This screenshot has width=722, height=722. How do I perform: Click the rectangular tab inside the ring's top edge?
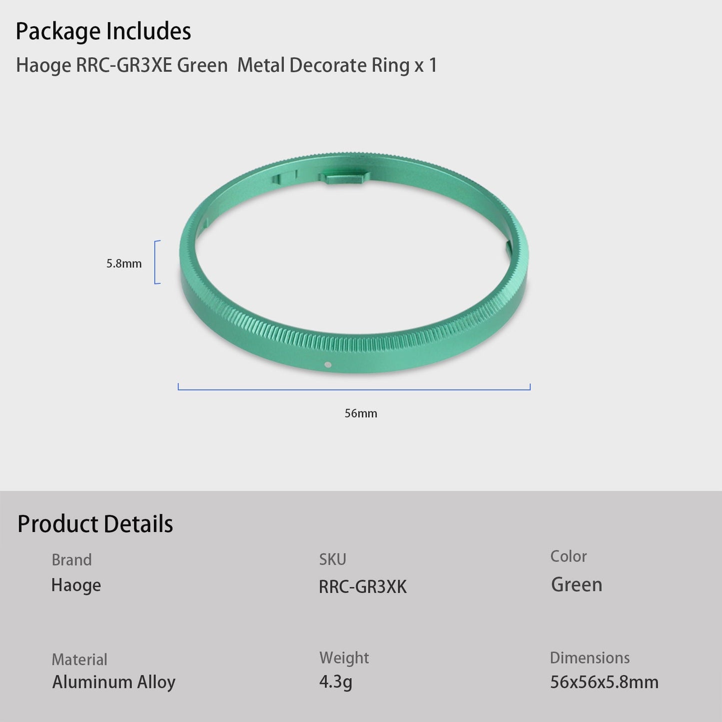coord(345,178)
